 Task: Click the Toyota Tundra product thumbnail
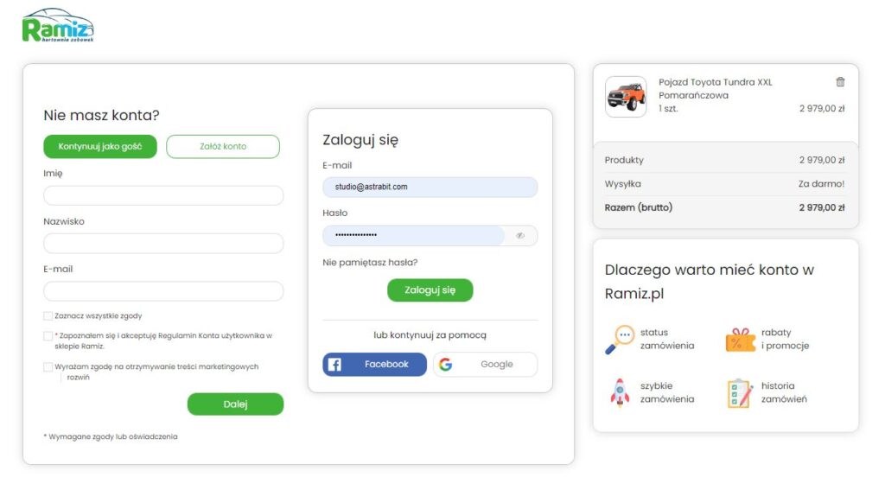[x=626, y=97]
